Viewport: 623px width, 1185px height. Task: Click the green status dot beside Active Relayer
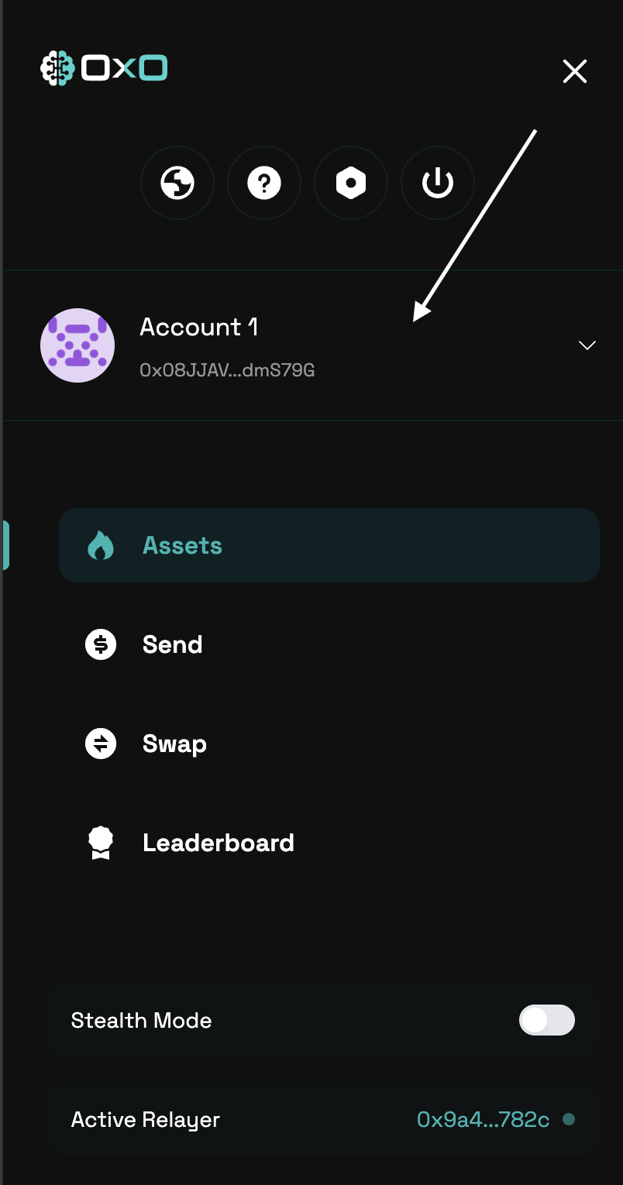pyautogui.click(x=570, y=1119)
